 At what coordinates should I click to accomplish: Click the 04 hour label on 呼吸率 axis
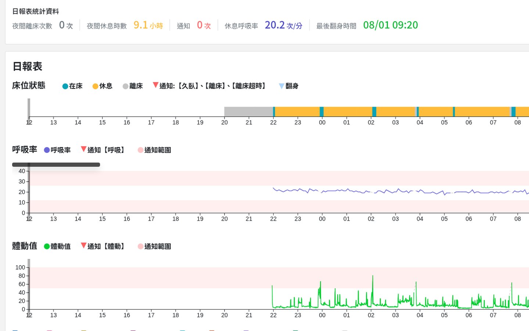(420, 219)
